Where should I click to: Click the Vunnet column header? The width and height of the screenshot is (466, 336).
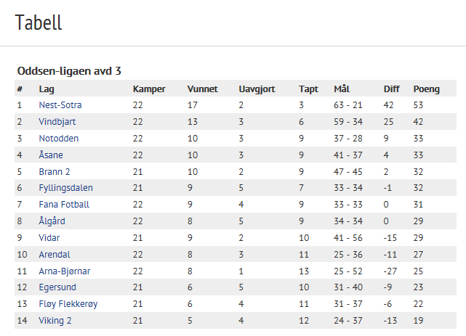pyautogui.click(x=202, y=89)
